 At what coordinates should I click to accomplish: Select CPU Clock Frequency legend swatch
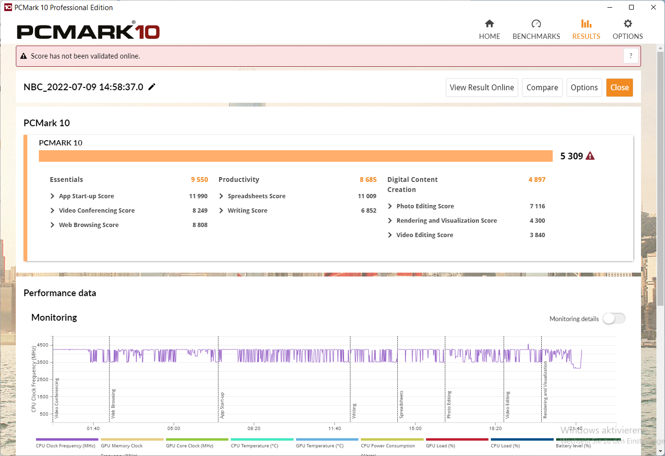coord(67,439)
